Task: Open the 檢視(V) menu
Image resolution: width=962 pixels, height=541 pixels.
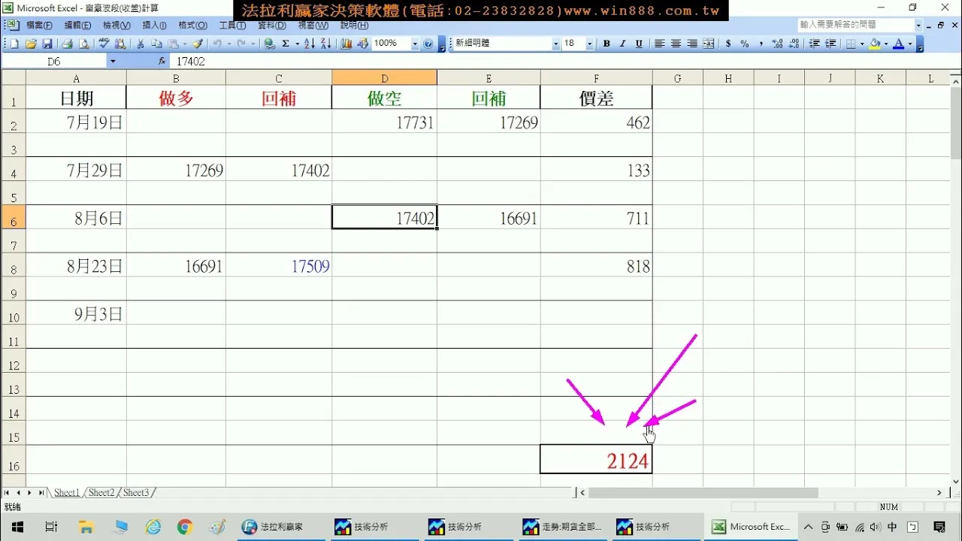Action: click(116, 25)
